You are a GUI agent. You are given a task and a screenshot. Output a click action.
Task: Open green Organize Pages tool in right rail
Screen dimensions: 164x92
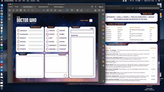click(103, 38)
